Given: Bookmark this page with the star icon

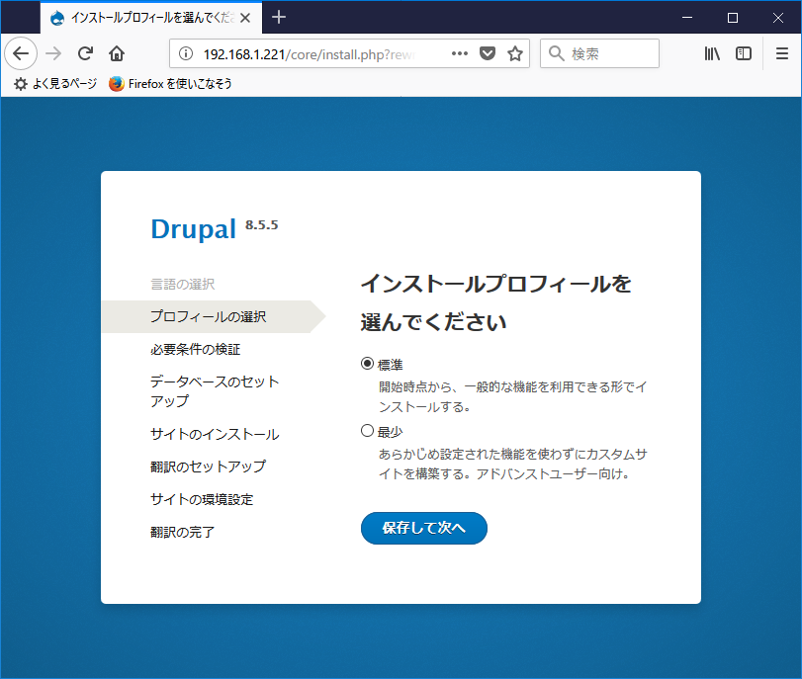Looking at the screenshot, I should click(514, 53).
